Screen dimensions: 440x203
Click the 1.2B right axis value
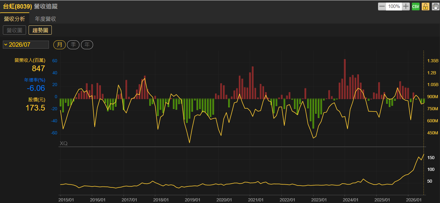tap(432, 73)
